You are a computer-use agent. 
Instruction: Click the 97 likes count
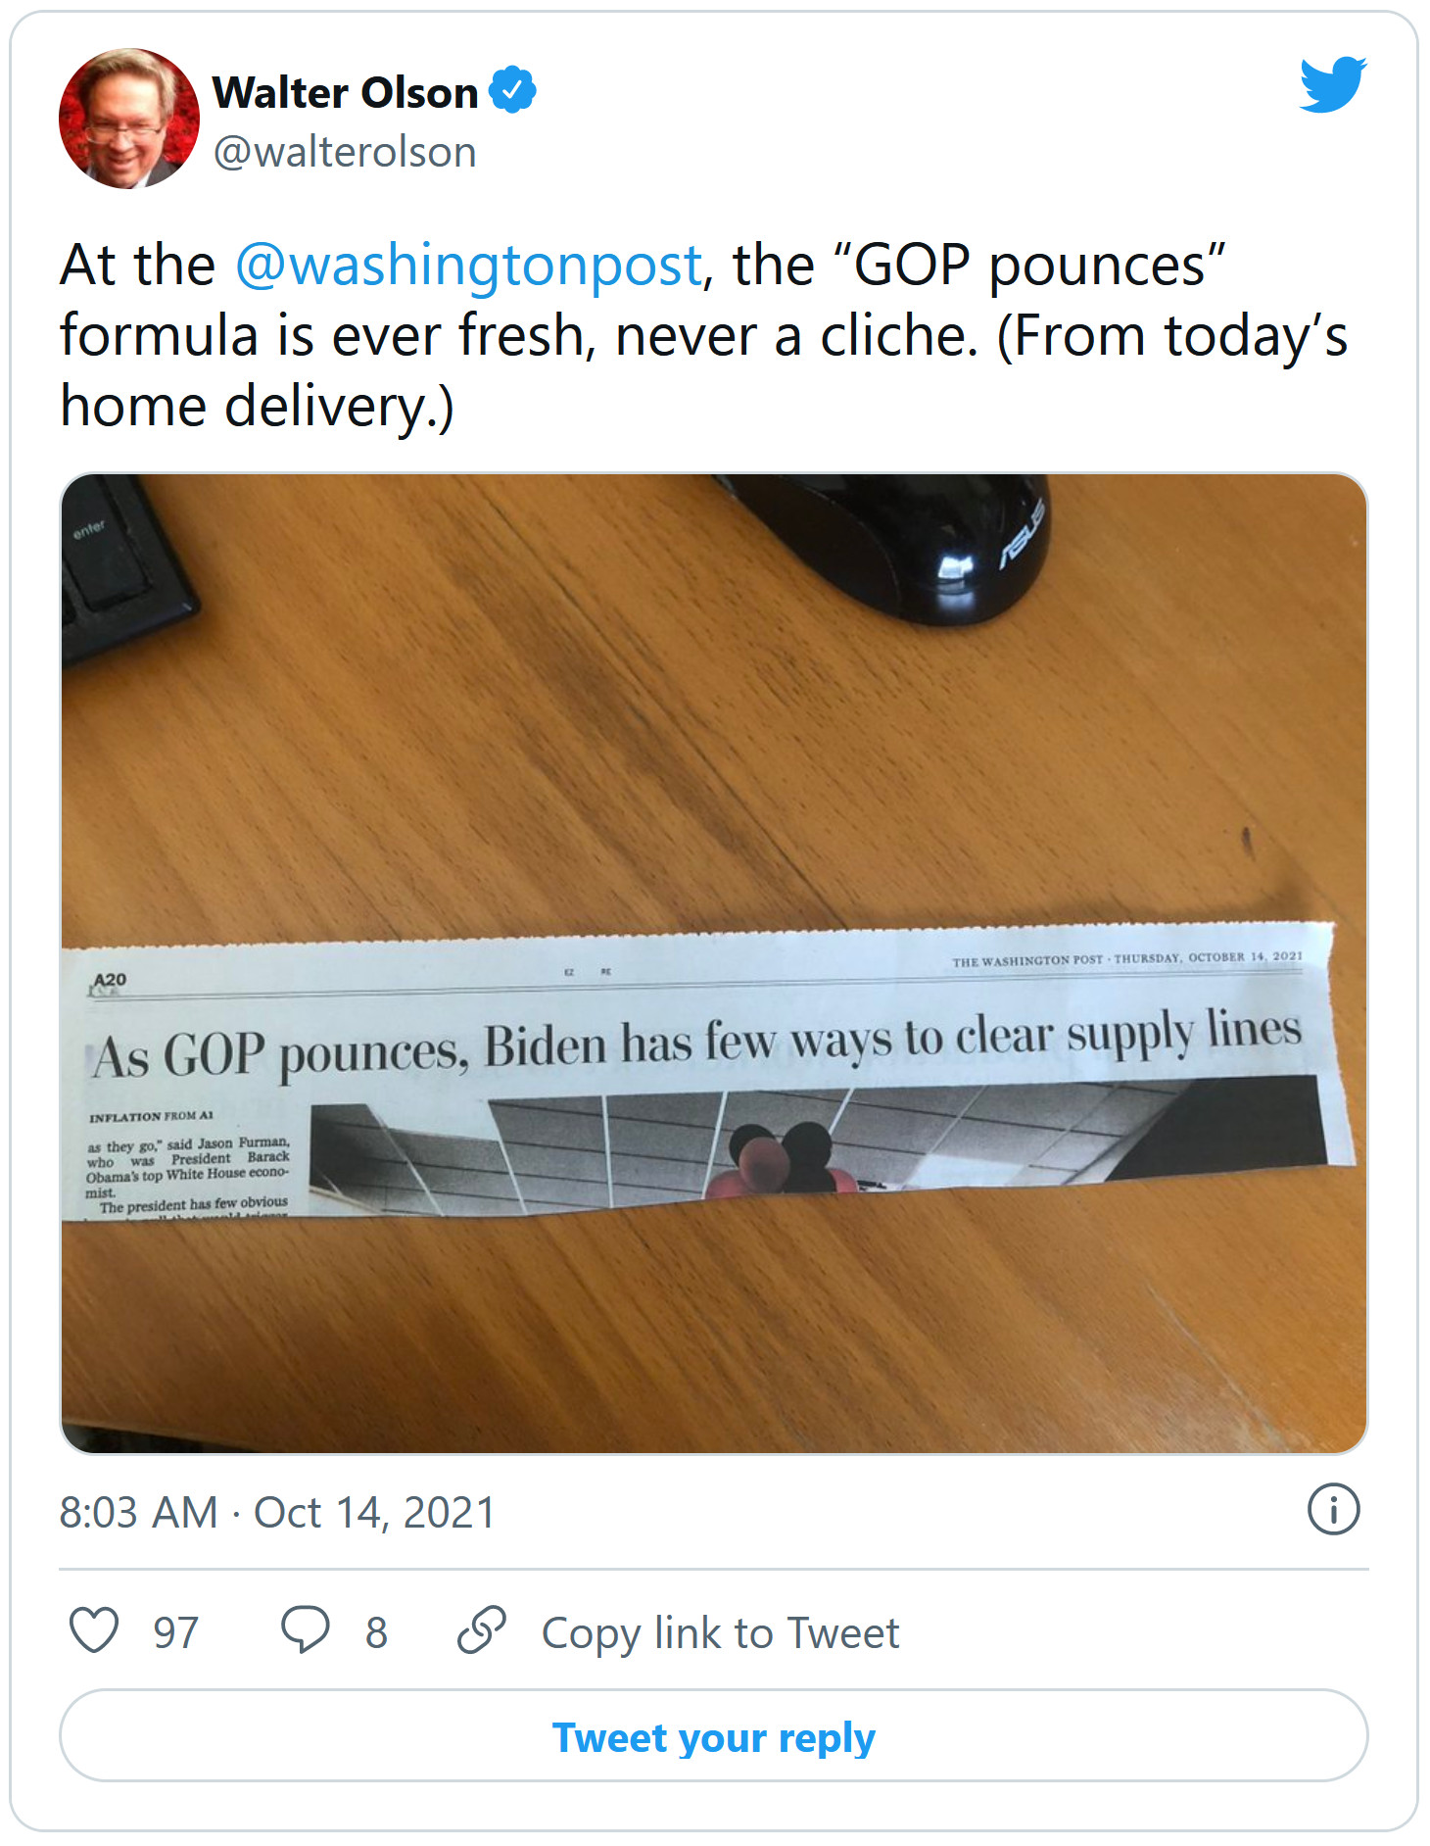pos(176,1633)
